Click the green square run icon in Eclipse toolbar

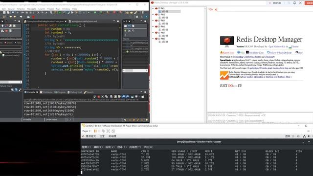[x=60, y=13]
